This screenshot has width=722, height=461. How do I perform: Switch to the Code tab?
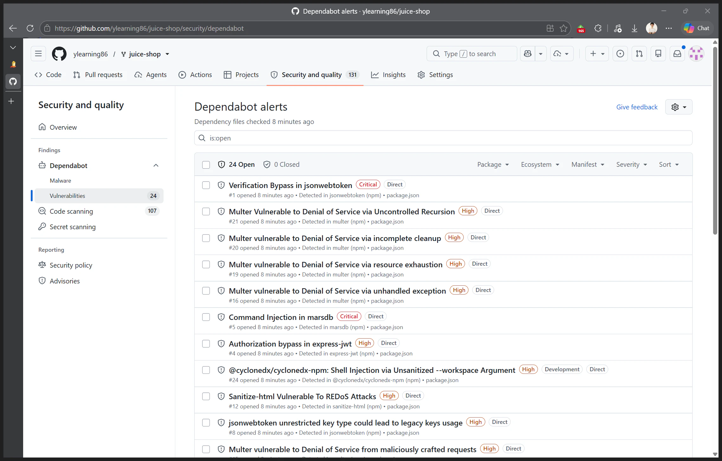tap(48, 75)
